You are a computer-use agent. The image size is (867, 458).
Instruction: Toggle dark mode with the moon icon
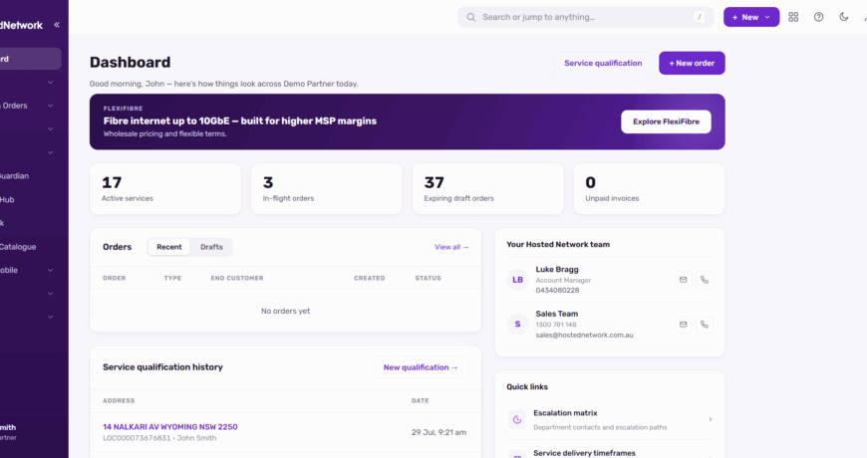844,17
